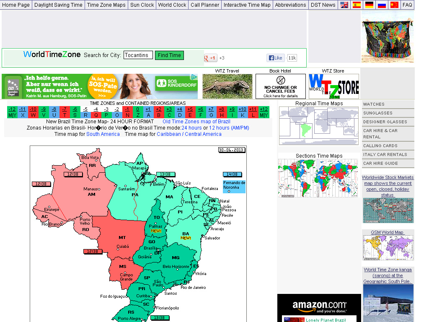This screenshot has height=322, width=429.
Task: Select the +8 H time zone cell
Action: tap(222, 112)
